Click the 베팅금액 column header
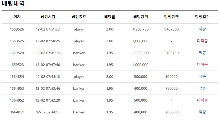 pos(141,17)
